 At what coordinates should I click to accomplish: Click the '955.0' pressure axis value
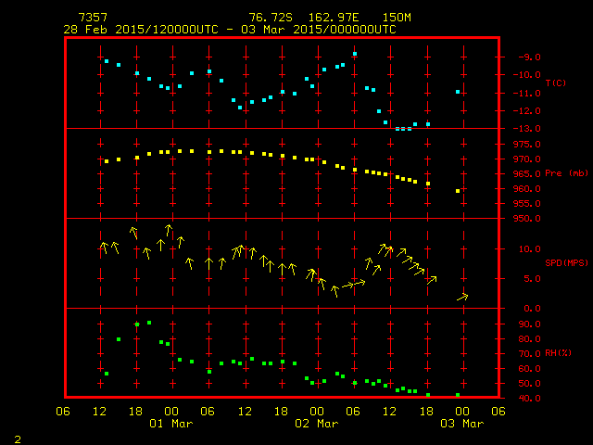click(527, 204)
